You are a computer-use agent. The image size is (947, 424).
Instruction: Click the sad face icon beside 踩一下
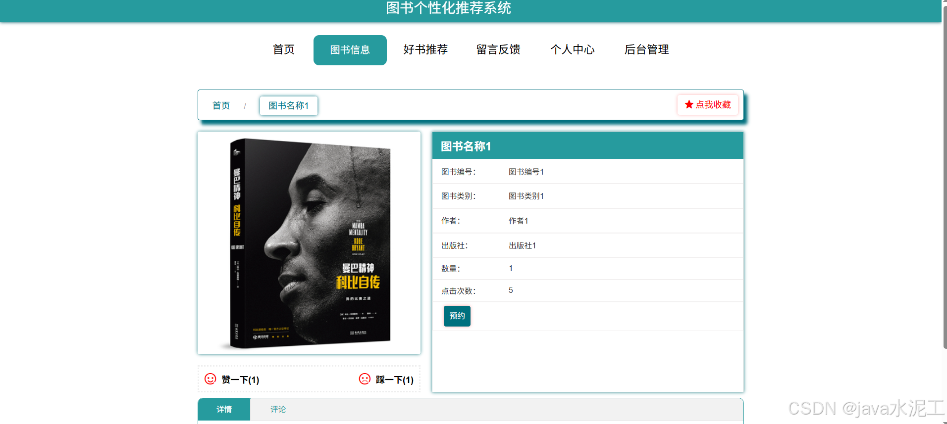point(365,379)
